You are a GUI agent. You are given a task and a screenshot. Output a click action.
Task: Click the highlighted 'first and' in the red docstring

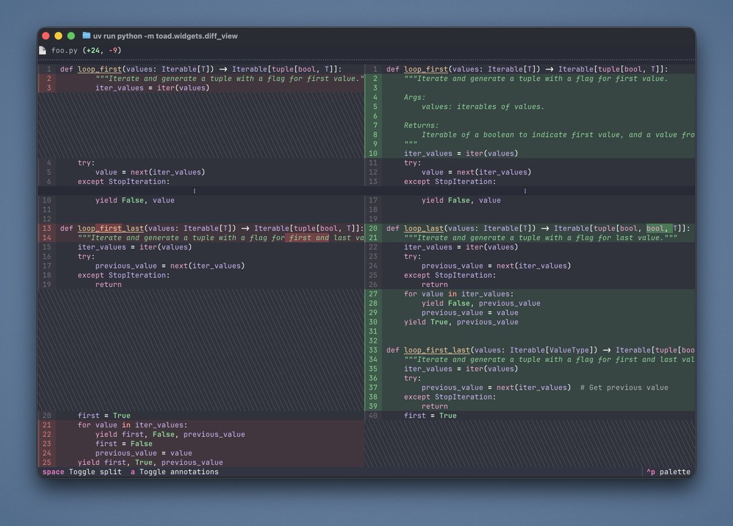pyautogui.click(x=308, y=238)
